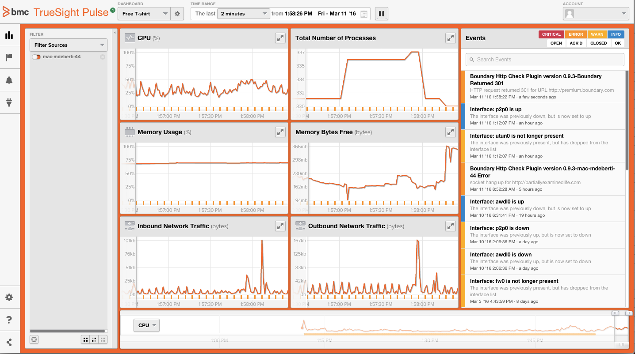Expand the Memory Bytes Free chart
This screenshot has width=635, height=354.
[450, 132]
